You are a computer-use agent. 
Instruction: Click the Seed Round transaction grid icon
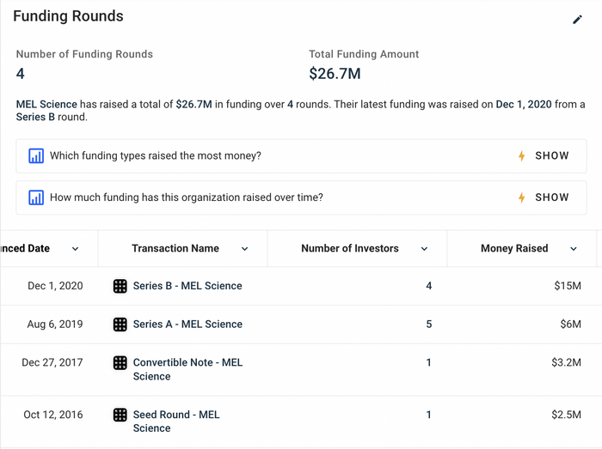click(120, 415)
